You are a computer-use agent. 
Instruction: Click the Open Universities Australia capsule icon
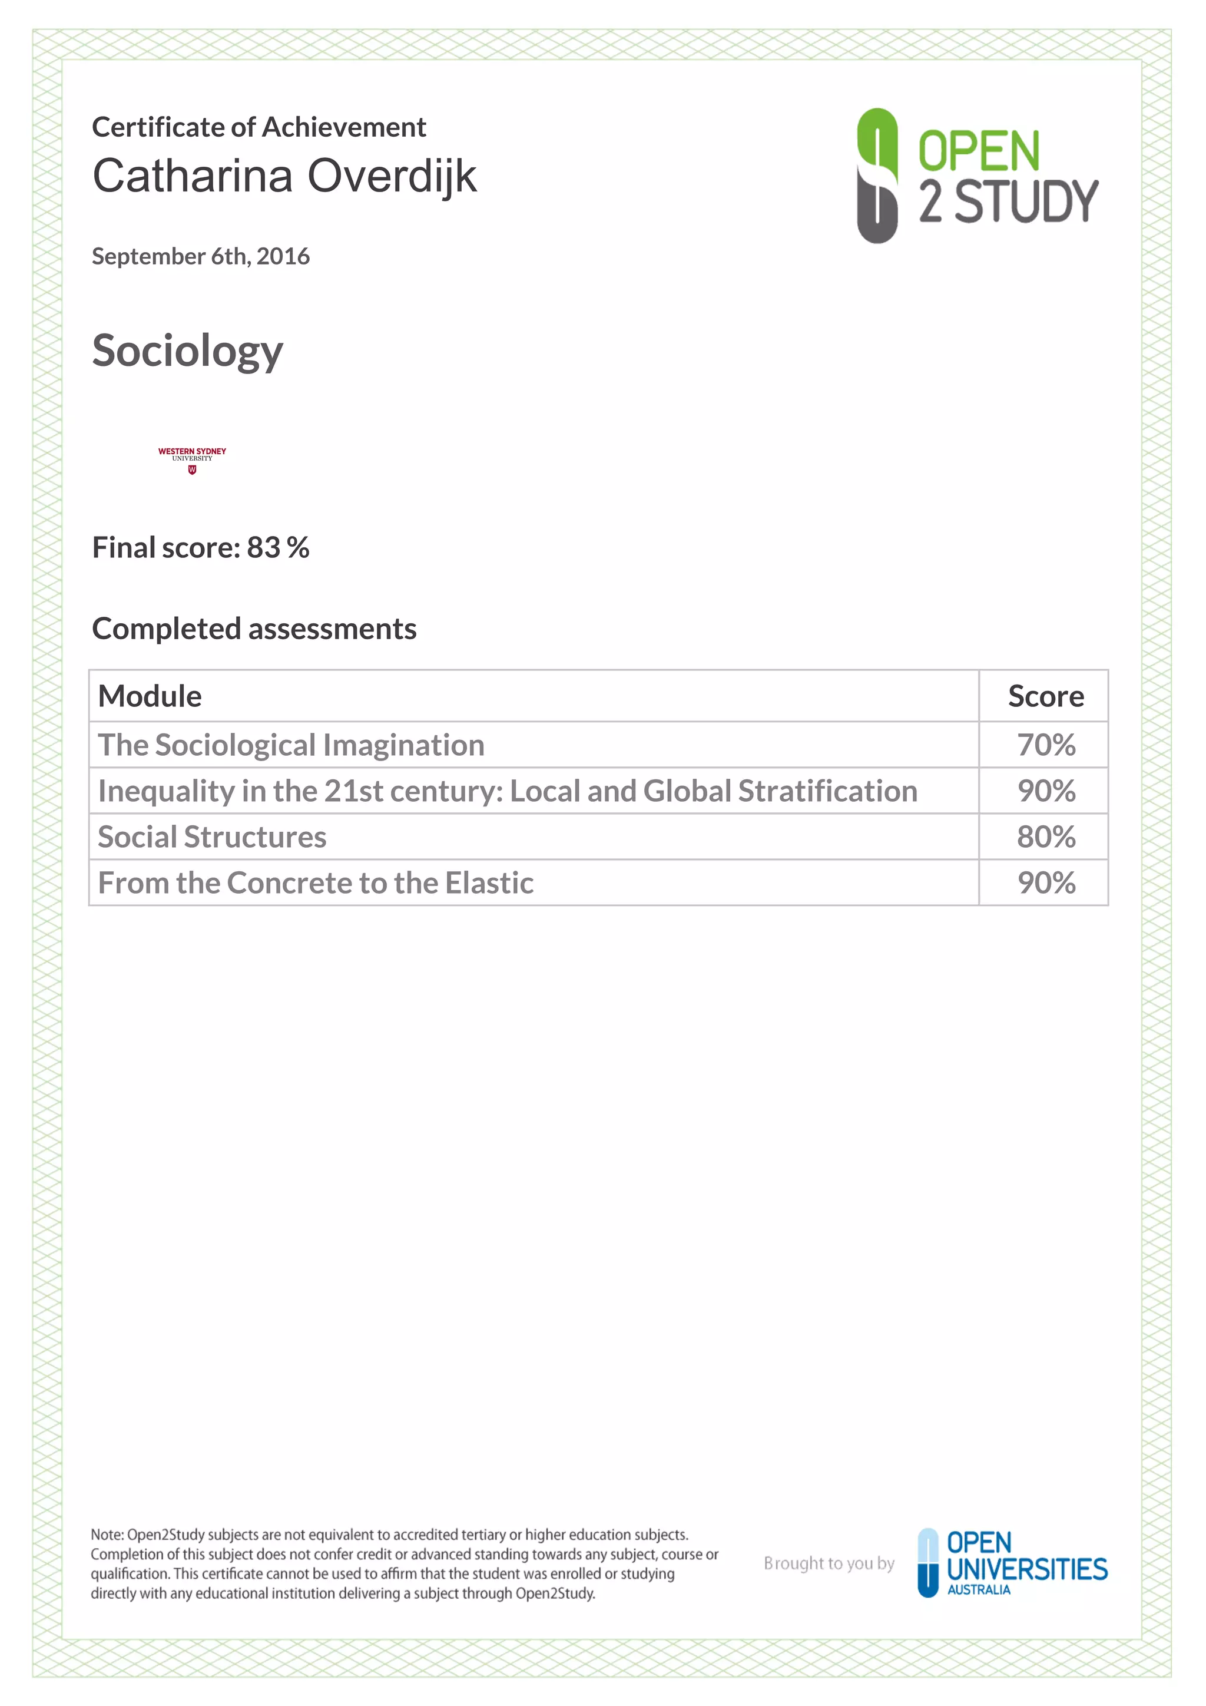click(928, 1563)
